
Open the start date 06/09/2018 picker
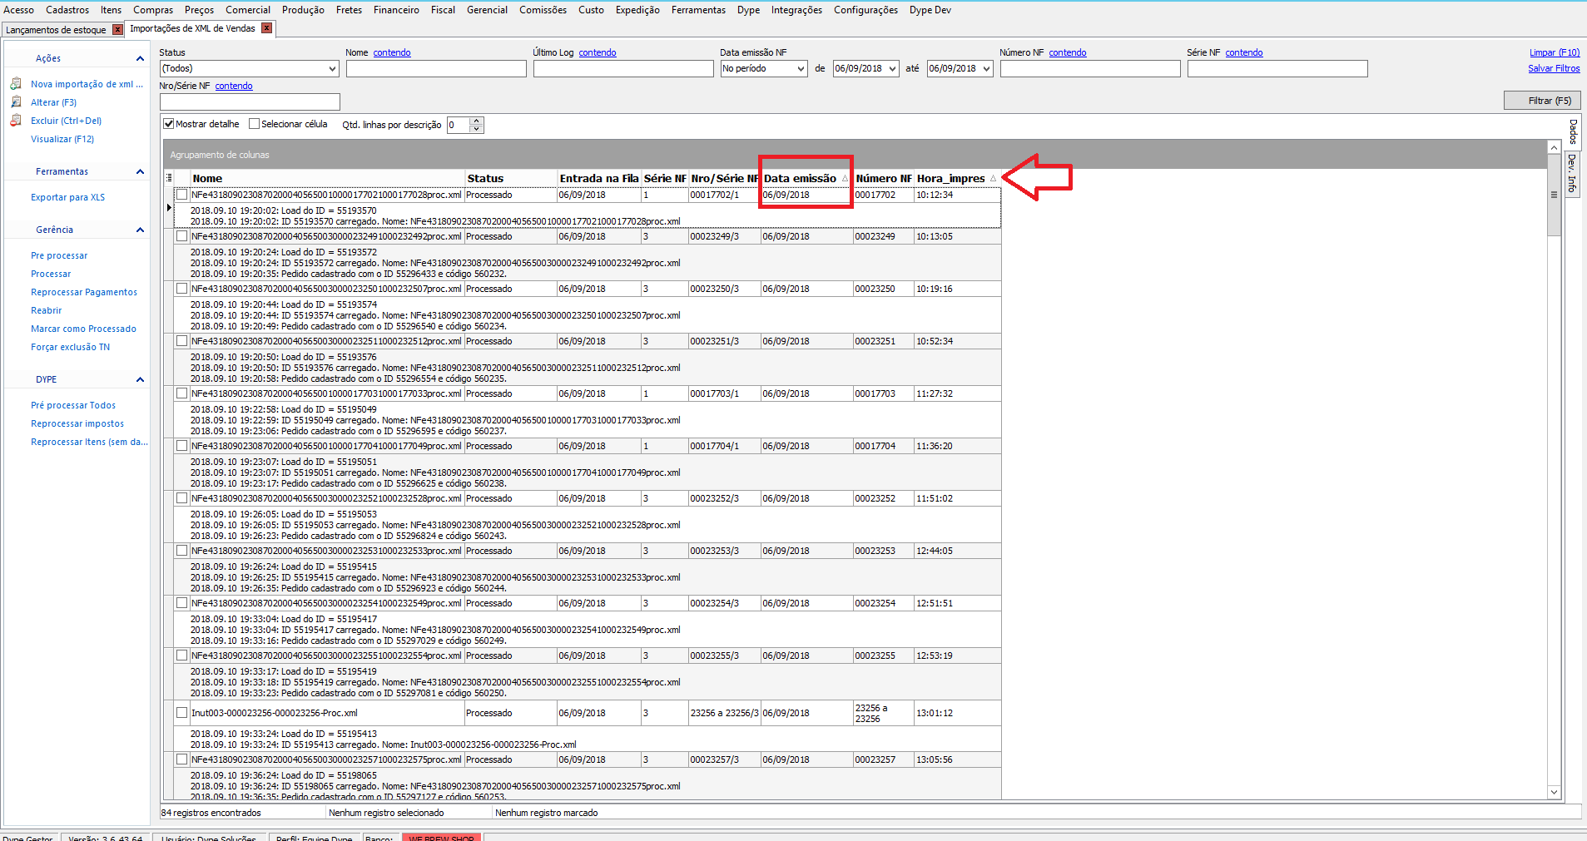(893, 69)
